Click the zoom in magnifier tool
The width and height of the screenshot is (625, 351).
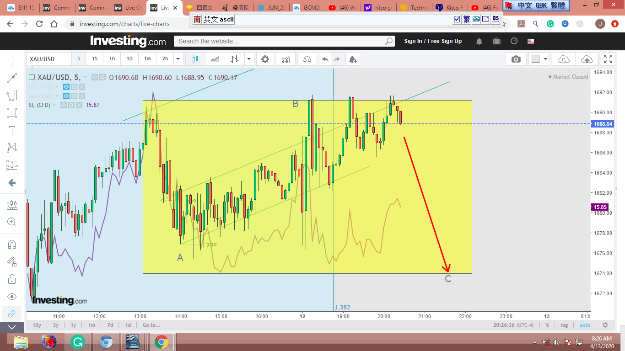coord(12,222)
